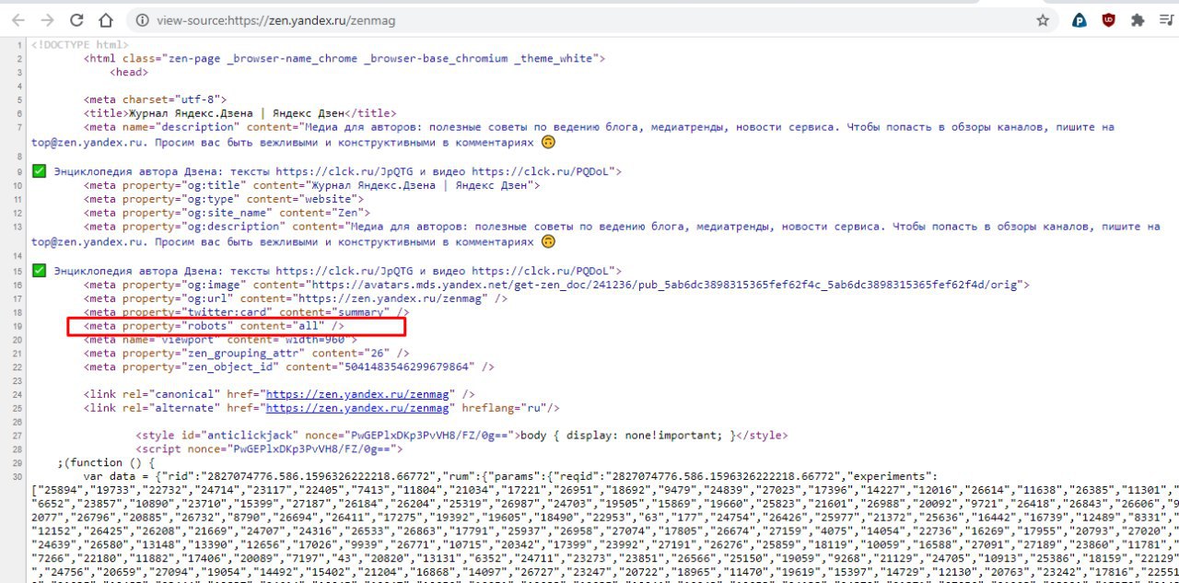The width and height of the screenshot is (1179, 583).
Task: Click the meta viewport width=960 line
Action: point(220,340)
